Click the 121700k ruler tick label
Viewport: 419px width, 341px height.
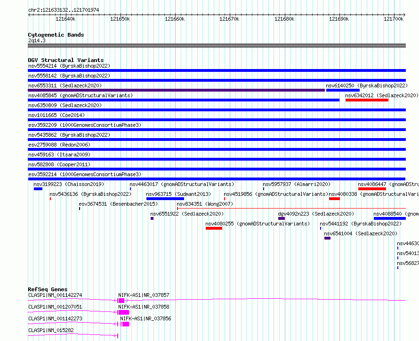click(x=394, y=19)
